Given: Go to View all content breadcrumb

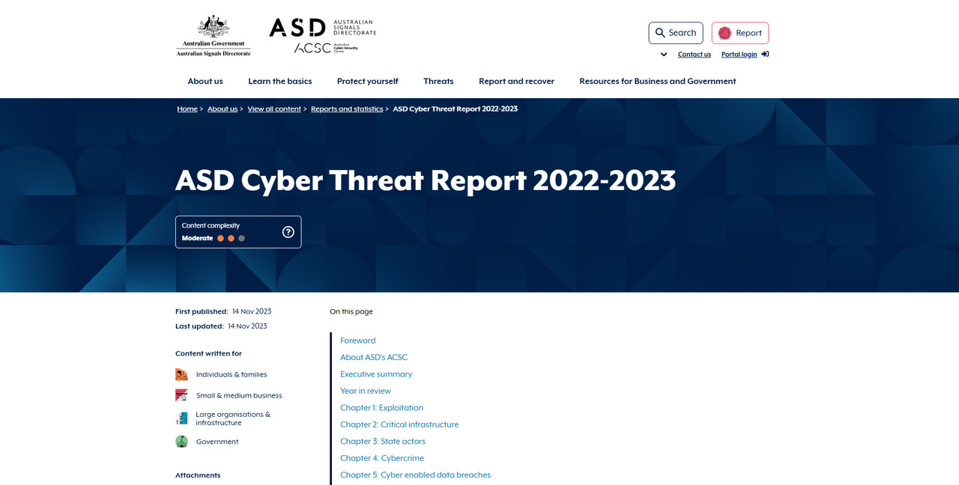Looking at the screenshot, I should pyautogui.click(x=274, y=109).
